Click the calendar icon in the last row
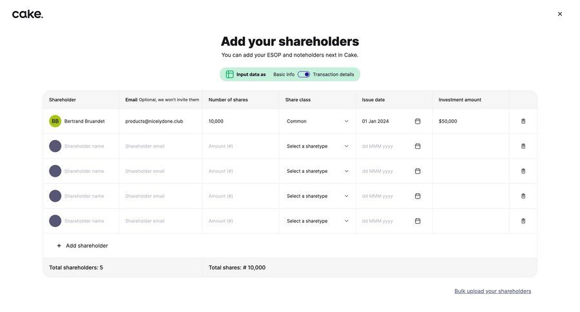This screenshot has width=580, height=312. [418, 221]
